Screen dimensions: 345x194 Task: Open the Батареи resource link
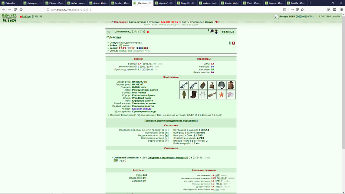click(x=137, y=181)
